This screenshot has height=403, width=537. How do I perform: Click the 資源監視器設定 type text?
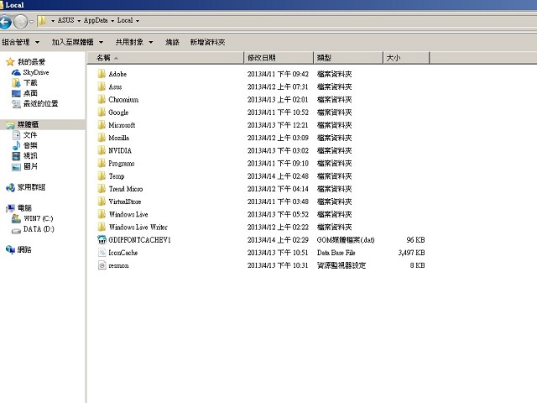[x=341, y=265]
